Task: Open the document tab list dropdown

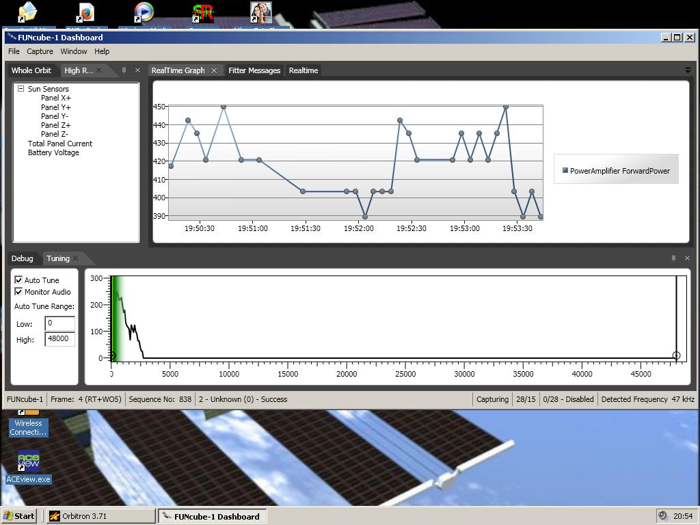Action: [688, 70]
